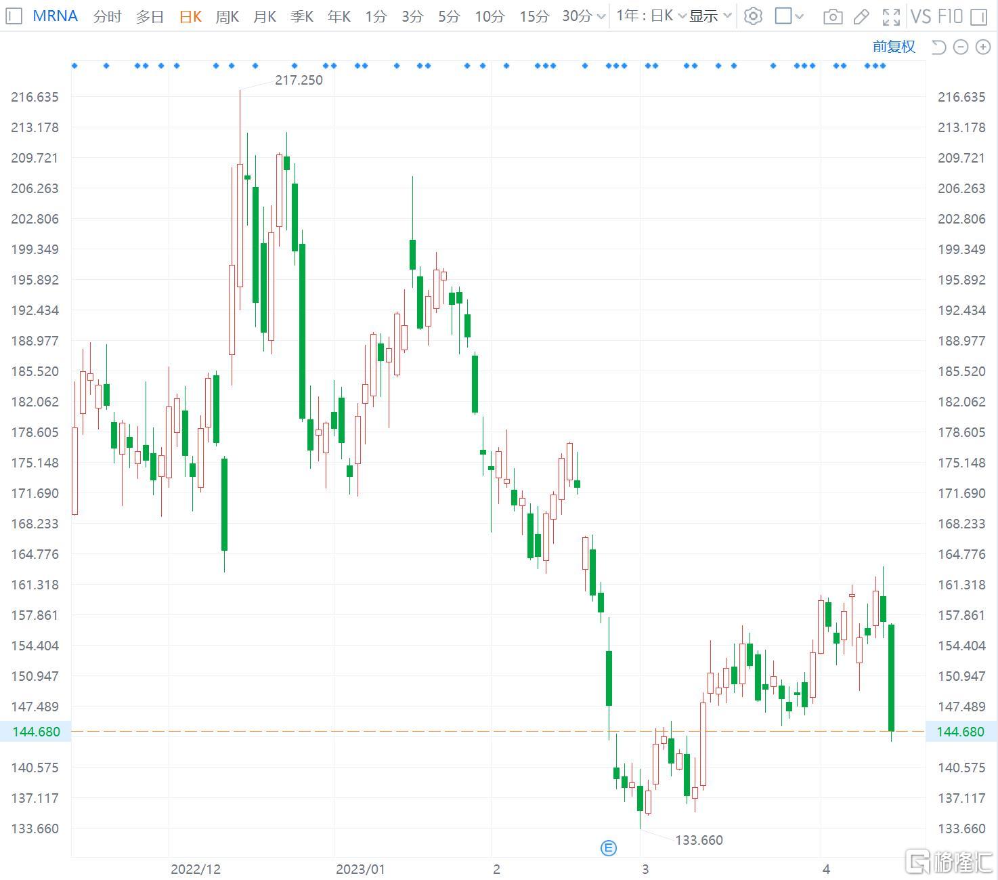Click the layout square icon
The width and height of the screenshot is (998, 880).
point(783,16)
